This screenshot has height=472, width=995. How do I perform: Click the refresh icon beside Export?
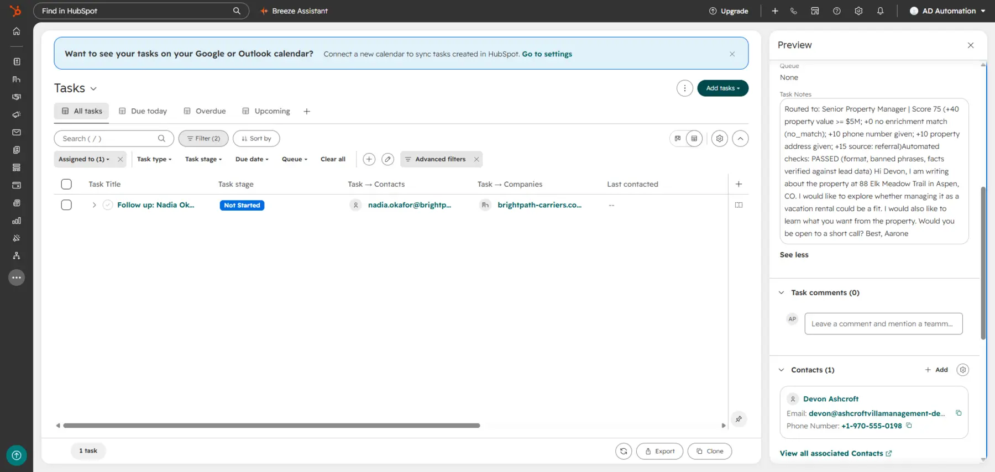click(x=624, y=451)
